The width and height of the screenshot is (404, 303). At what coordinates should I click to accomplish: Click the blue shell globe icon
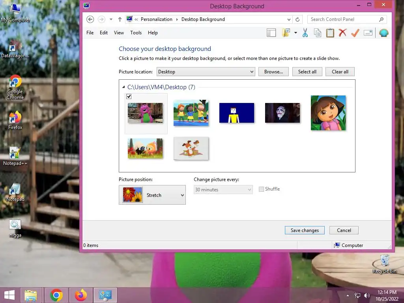point(383,33)
